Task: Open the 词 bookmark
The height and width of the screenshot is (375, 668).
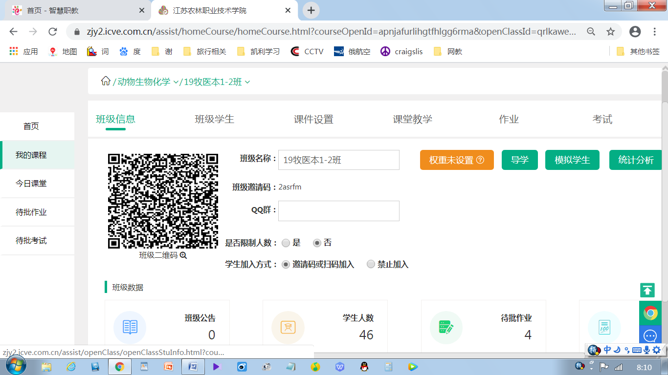Action: click(98, 51)
